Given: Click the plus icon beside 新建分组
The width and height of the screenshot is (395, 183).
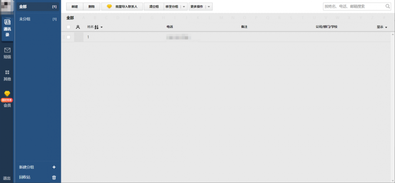Looking at the screenshot, I should [54, 167].
